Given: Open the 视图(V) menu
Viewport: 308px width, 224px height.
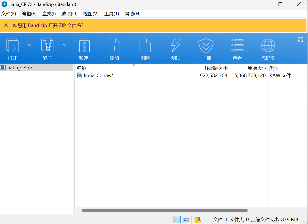Looking at the screenshot, I should coord(91,14).
